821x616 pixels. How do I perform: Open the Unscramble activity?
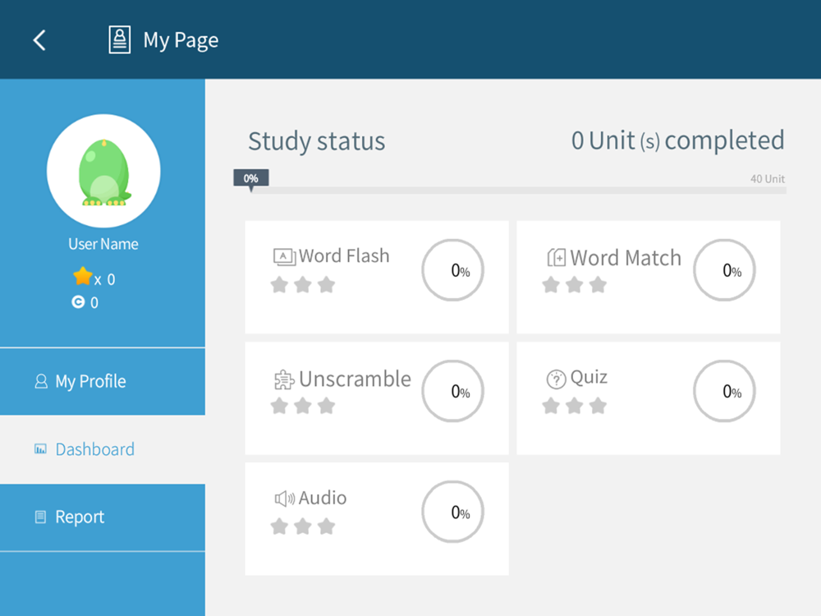[x=377, y=398]
